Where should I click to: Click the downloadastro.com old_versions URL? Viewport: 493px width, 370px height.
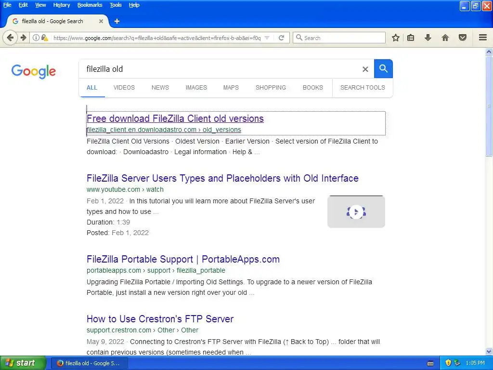click(x=164, y=130)
